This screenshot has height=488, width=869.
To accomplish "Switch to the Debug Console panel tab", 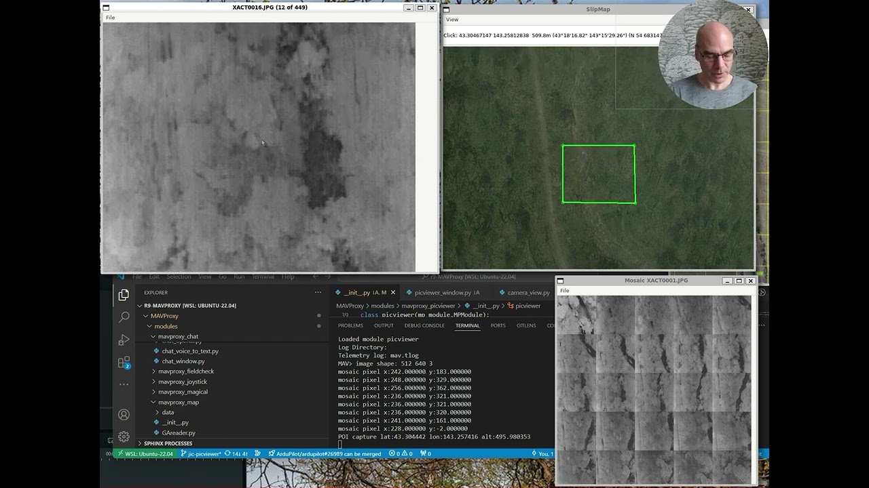I will (424, 325).
